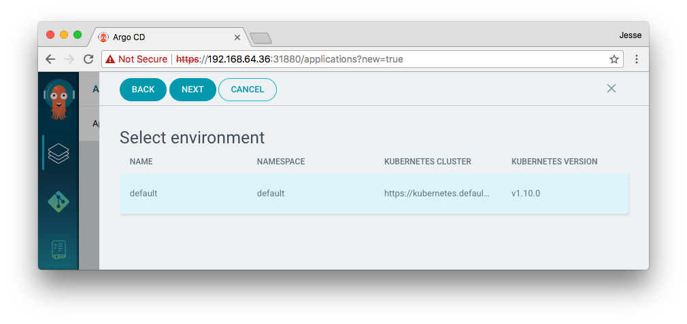Open the Applications stacked-layers sidebar icon
The height and width of the screenshot is (324, 687).
point(58,152)
